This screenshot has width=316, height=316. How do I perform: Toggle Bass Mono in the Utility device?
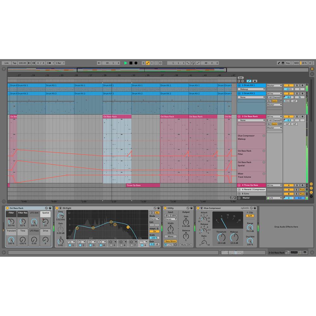(x=170, y=241)
